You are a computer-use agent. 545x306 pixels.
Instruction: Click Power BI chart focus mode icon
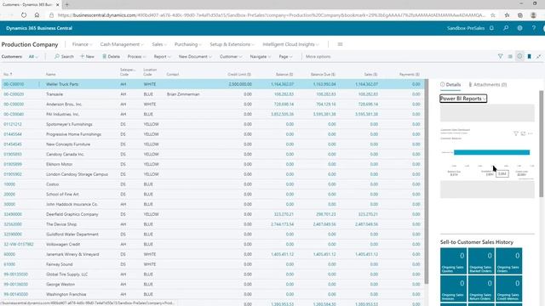(x=523, y=133)
